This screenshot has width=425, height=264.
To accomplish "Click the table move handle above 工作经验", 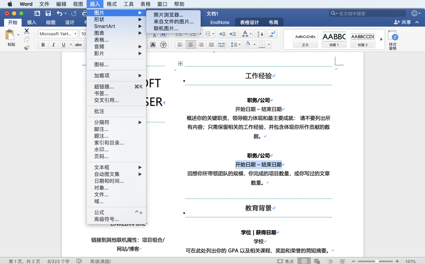I will pyautogui.click(x=180, y=64).
